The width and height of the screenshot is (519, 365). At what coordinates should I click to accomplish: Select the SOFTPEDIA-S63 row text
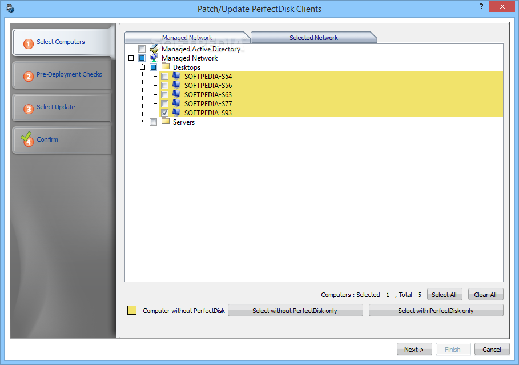(x=208, y=94)
